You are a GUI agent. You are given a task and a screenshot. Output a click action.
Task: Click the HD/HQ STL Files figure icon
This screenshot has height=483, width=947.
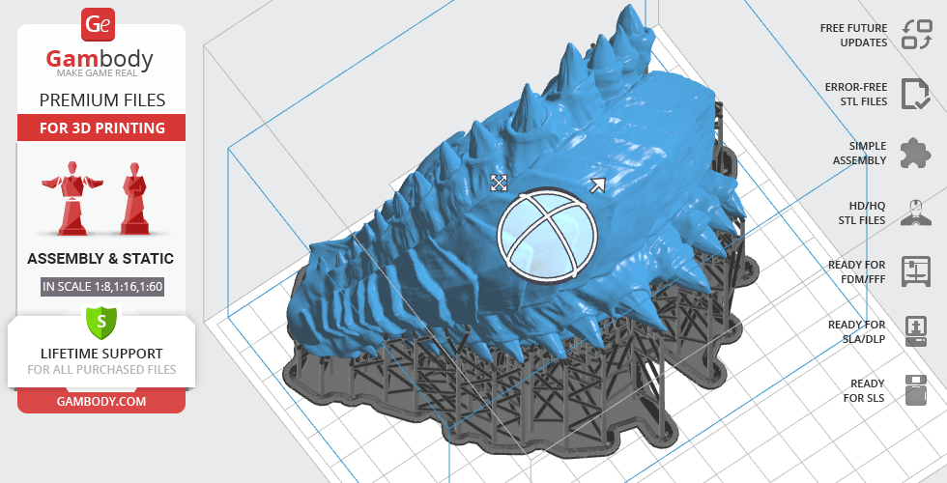click(x=915, y=213)
